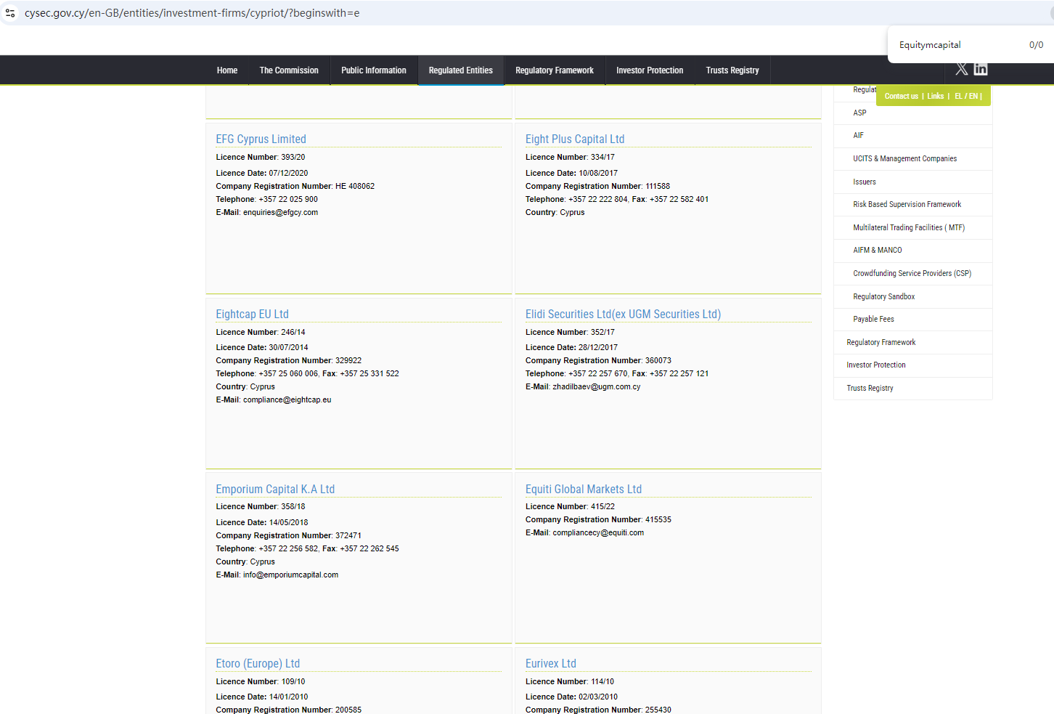This screenshot has width=1054, height=714.
Task: Open the EFG Cyprus Limited entry
Action: [261, 139]
